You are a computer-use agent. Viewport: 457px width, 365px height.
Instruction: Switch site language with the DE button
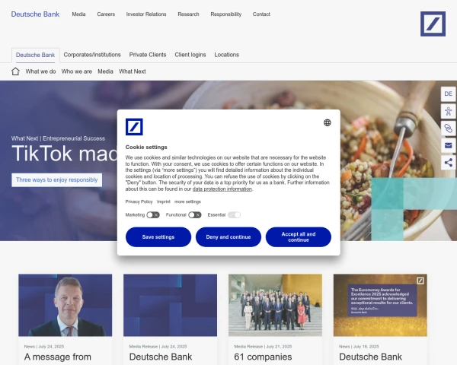[x=449, y=94]
